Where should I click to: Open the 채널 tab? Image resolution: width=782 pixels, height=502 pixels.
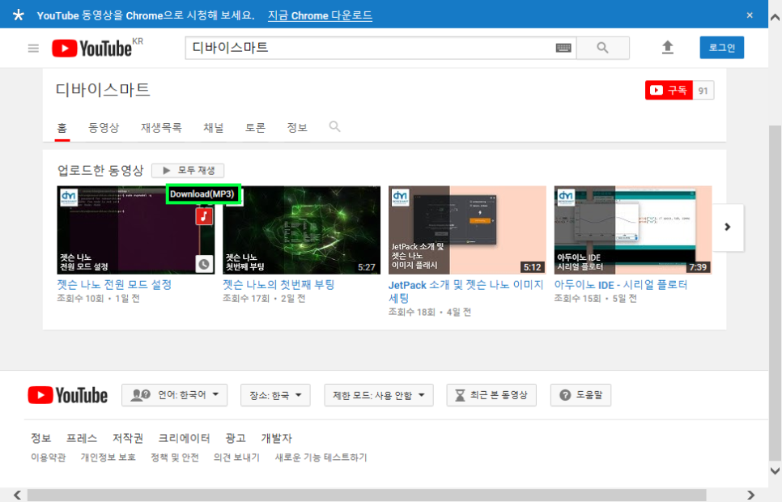(x=214, y=128)
